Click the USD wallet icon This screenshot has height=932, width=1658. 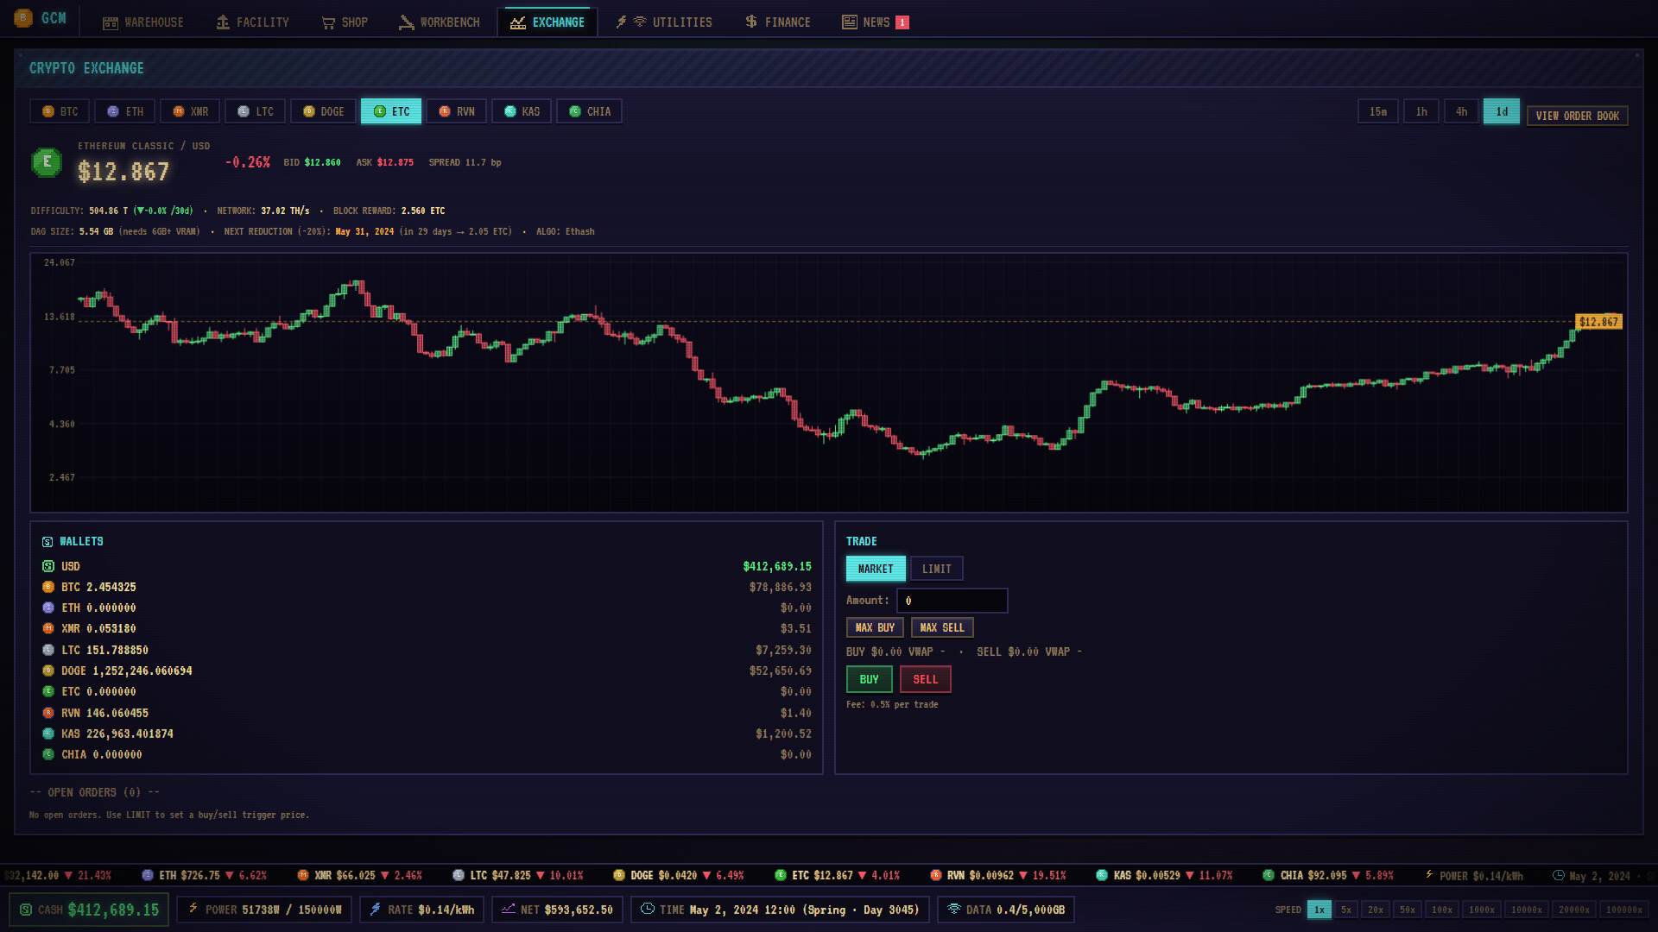(48, 566)
